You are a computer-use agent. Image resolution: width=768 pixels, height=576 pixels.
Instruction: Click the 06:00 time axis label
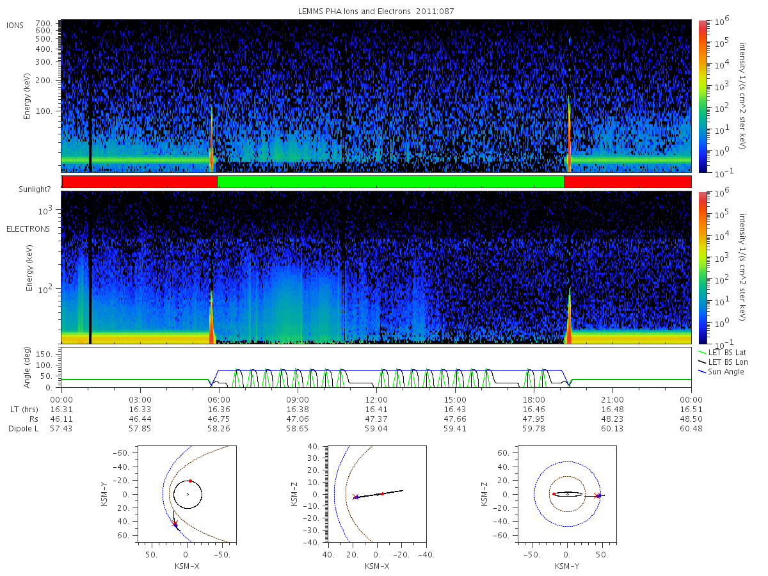[219, 399]
